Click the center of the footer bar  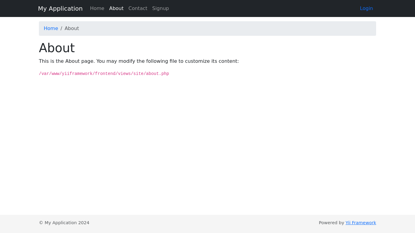click(207, 224)
